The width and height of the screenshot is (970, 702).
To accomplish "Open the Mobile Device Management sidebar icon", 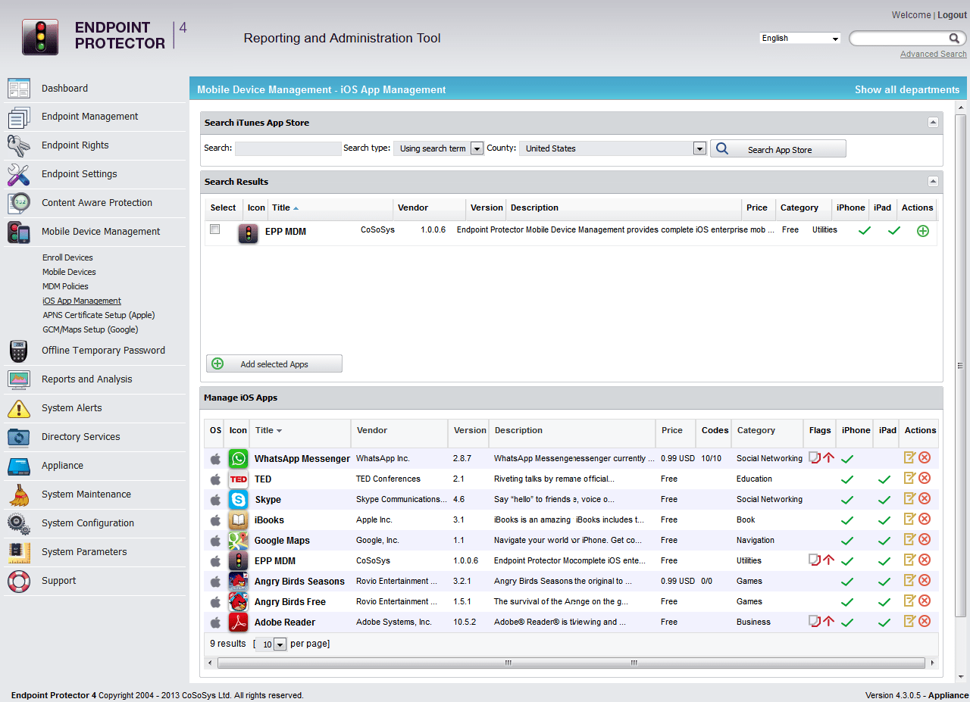I will [x=19, y=232].
